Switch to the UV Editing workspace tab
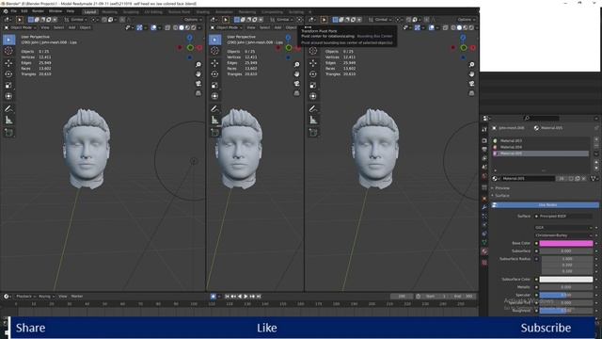 [153, 12]
